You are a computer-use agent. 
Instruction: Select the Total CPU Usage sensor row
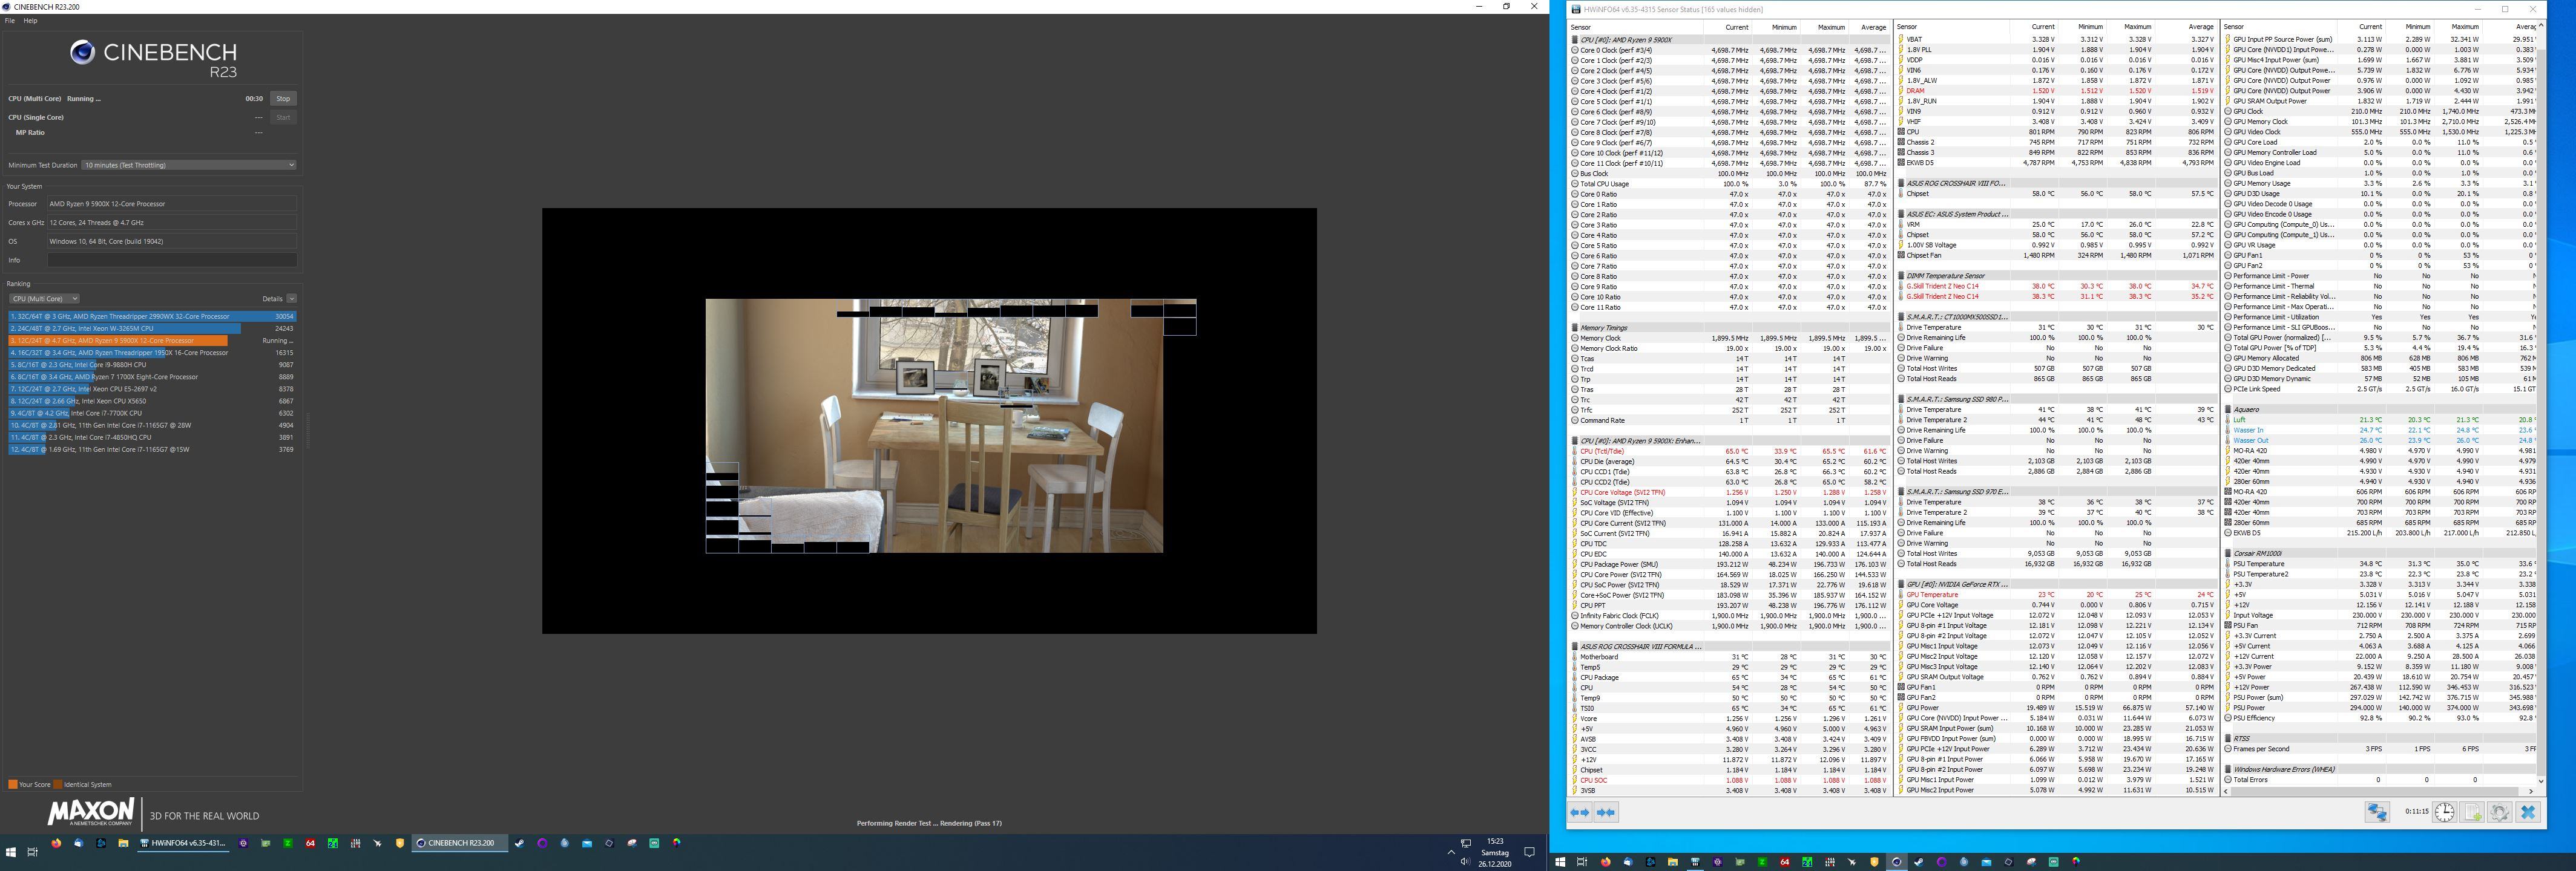tap(1729, 184)
